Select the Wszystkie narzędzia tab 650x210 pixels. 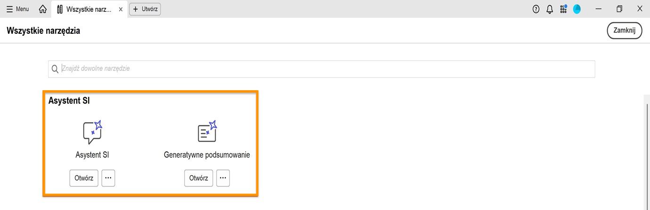(x=88, y=9)
